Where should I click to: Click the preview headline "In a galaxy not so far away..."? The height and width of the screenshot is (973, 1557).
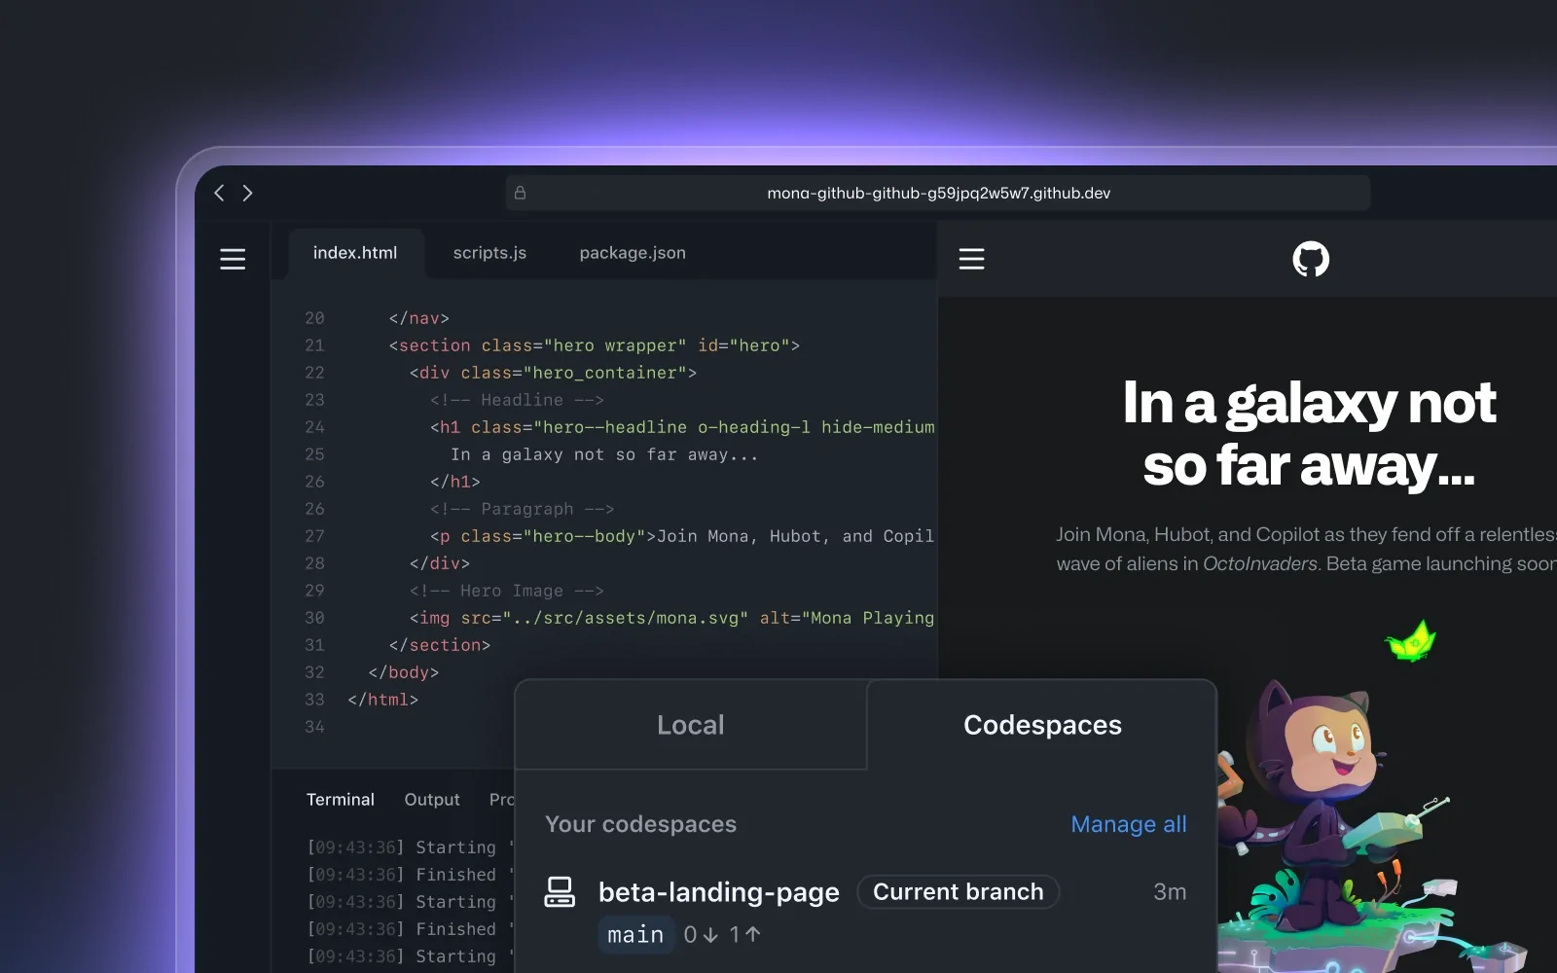click(x=1309, y=433)
